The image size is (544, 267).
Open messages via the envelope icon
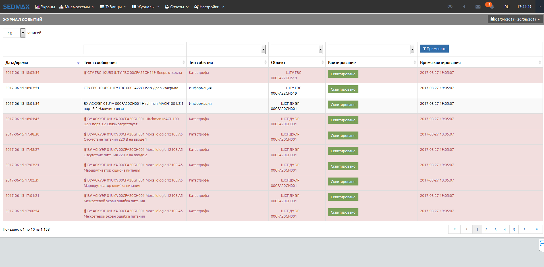click(x=478, y=7)
